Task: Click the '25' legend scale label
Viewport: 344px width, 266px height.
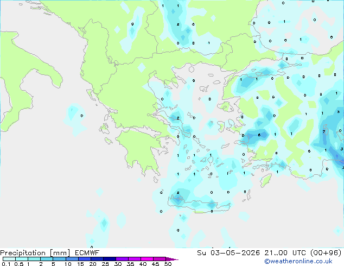Action: click(x=105, y=264)
